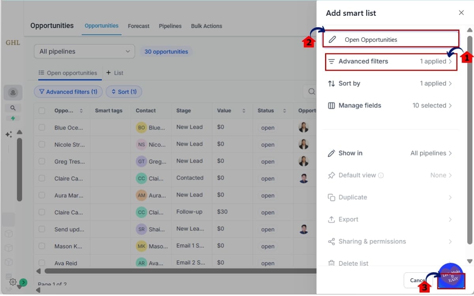The width and height of the screenshot is (474, 296).
Task: Click Cancel in the smart list panel
Action: point(419,280)
